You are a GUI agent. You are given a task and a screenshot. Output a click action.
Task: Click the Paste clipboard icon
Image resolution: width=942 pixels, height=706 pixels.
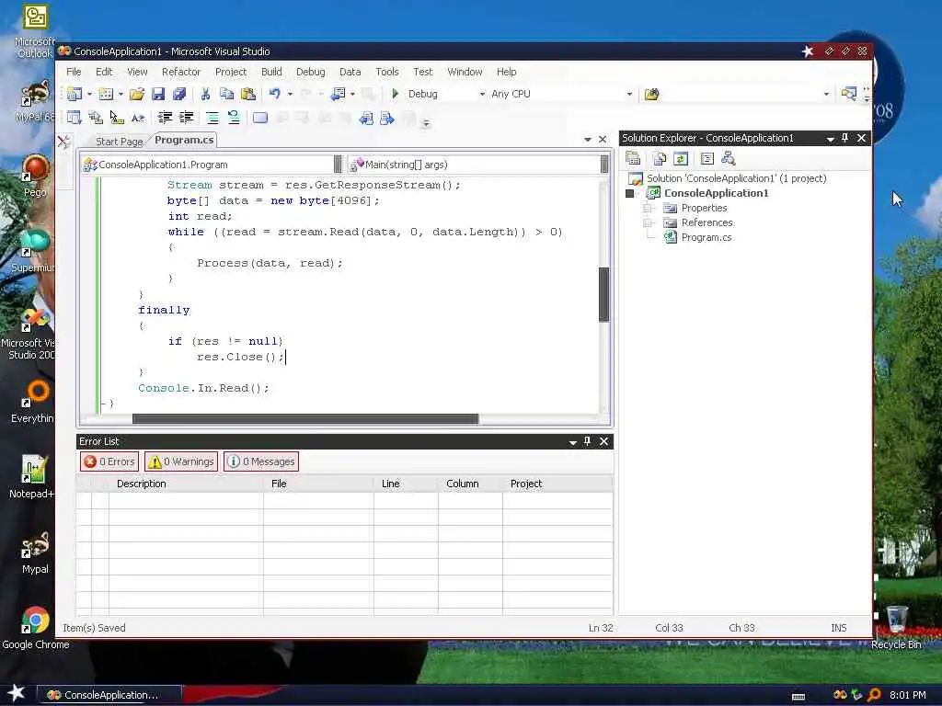(x=247, y=94)
